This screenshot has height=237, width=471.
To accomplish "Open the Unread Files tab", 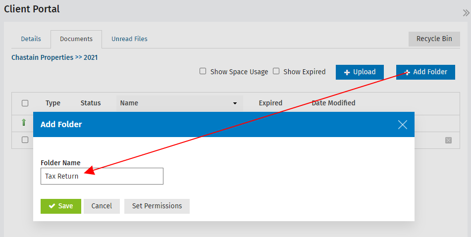I will (x=129, y=39).
